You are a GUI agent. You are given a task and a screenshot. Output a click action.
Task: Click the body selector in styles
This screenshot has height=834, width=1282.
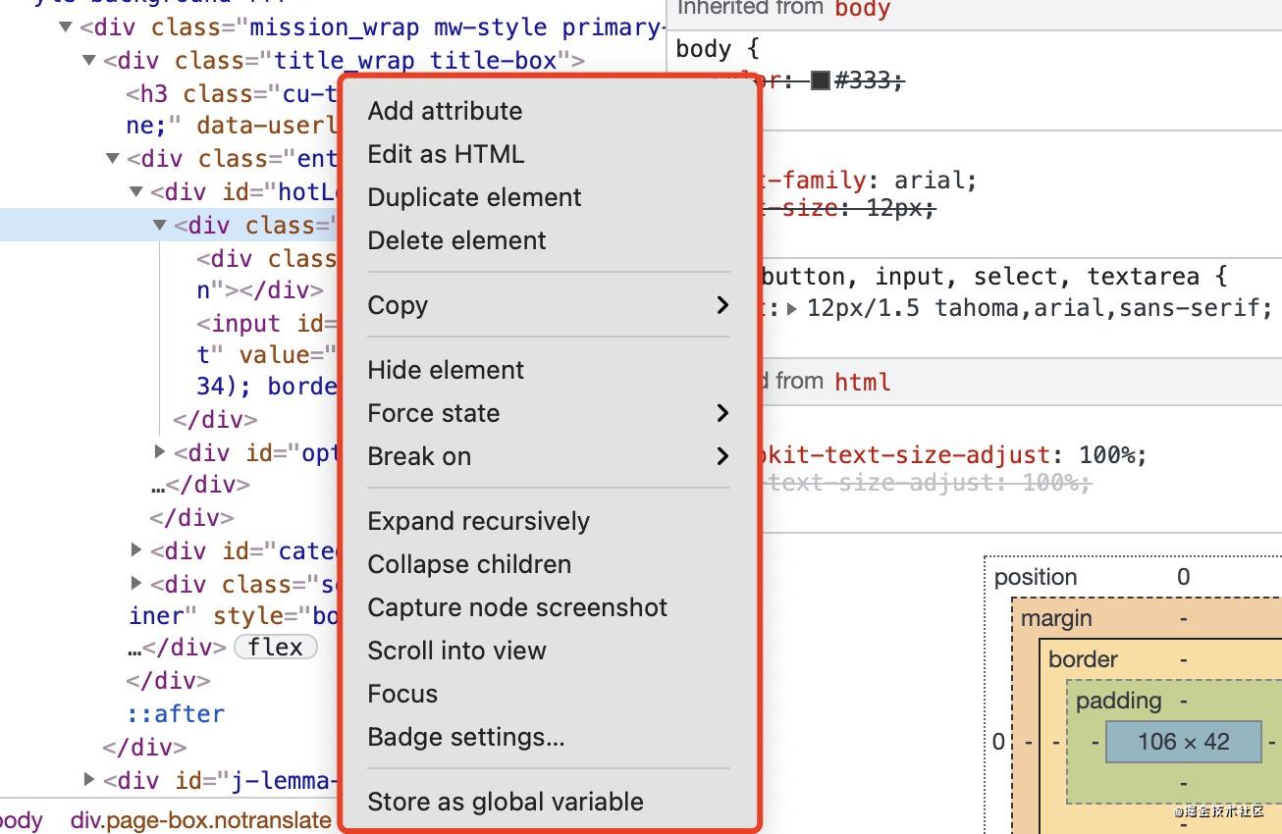(x=704, y=49)
